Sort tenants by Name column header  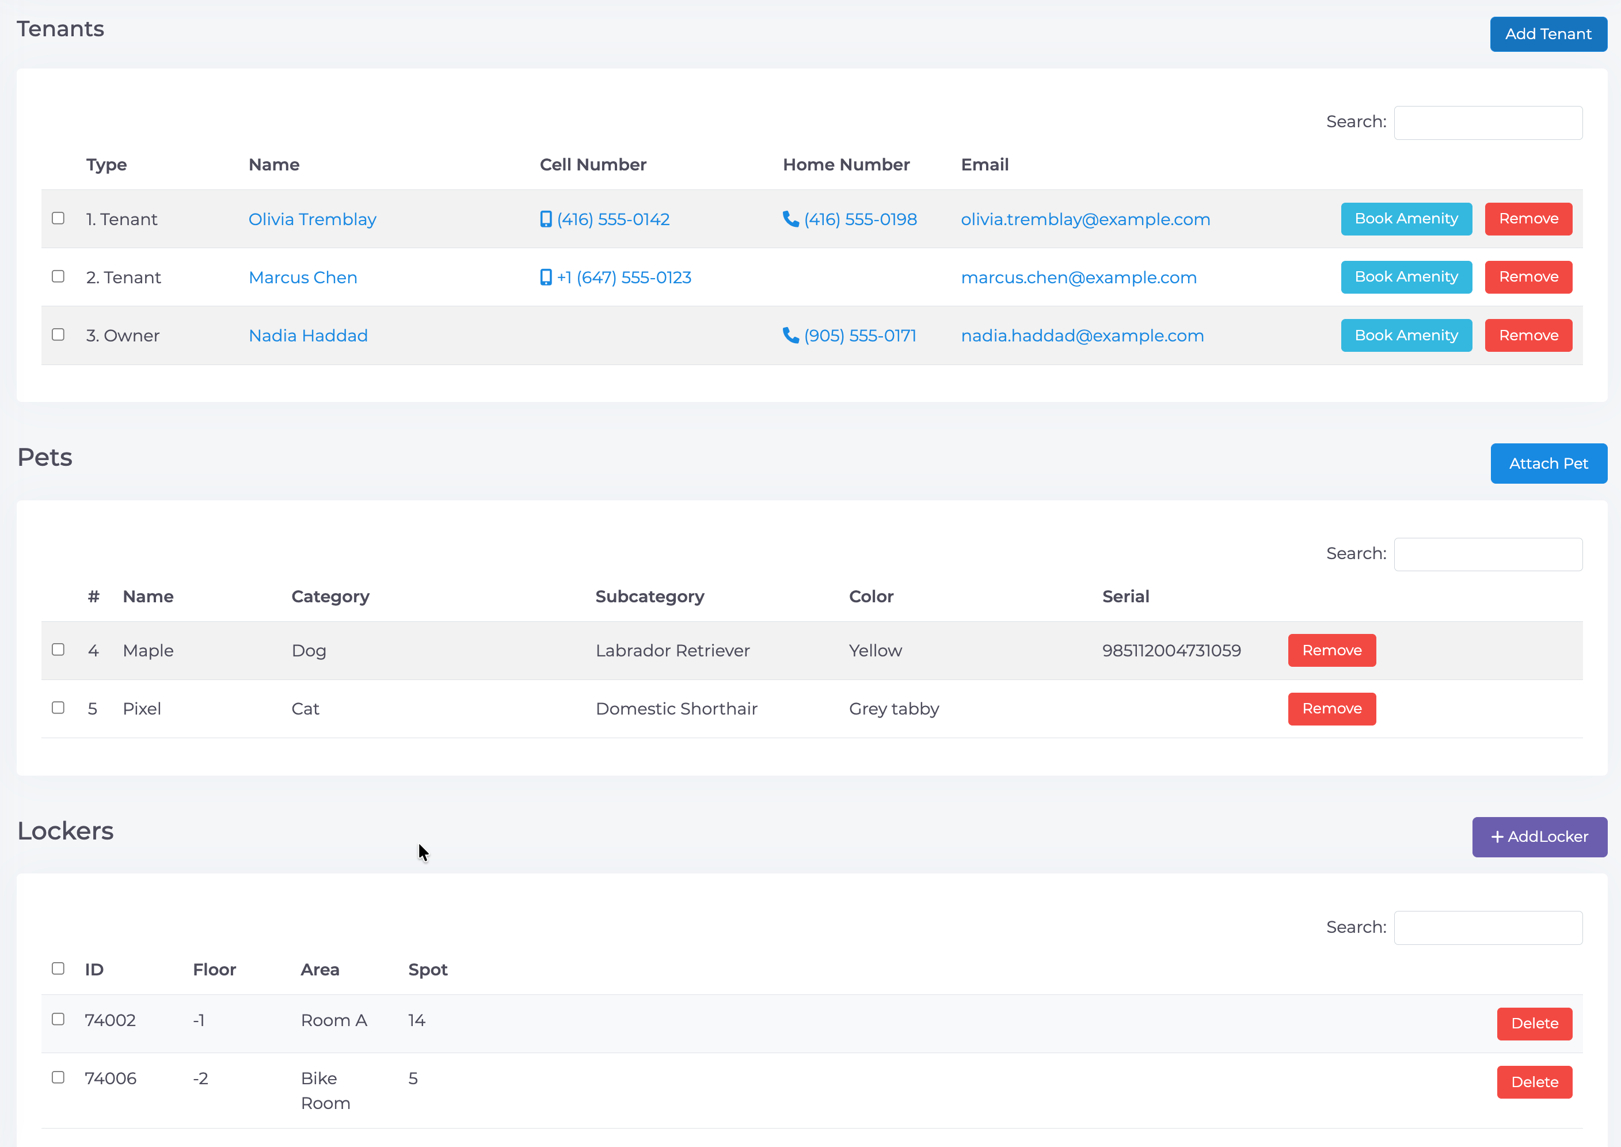(x=274, y=165)
